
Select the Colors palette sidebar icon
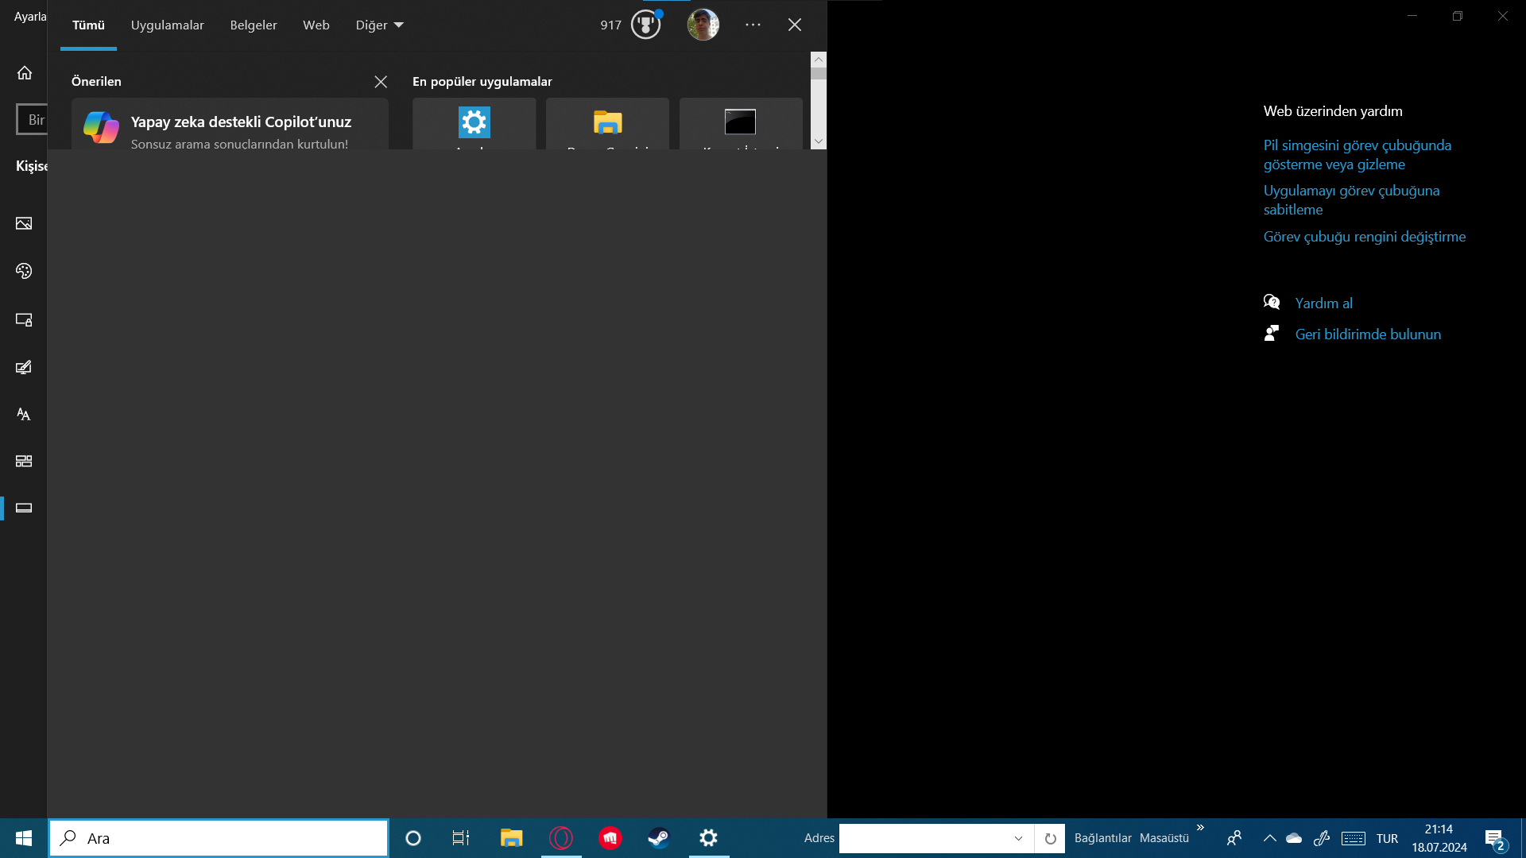pyautogui.click(x=24, y=271)
